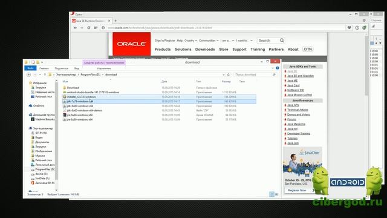Open the Поделиться ribbon tab in Explorer

click(62, 68)
